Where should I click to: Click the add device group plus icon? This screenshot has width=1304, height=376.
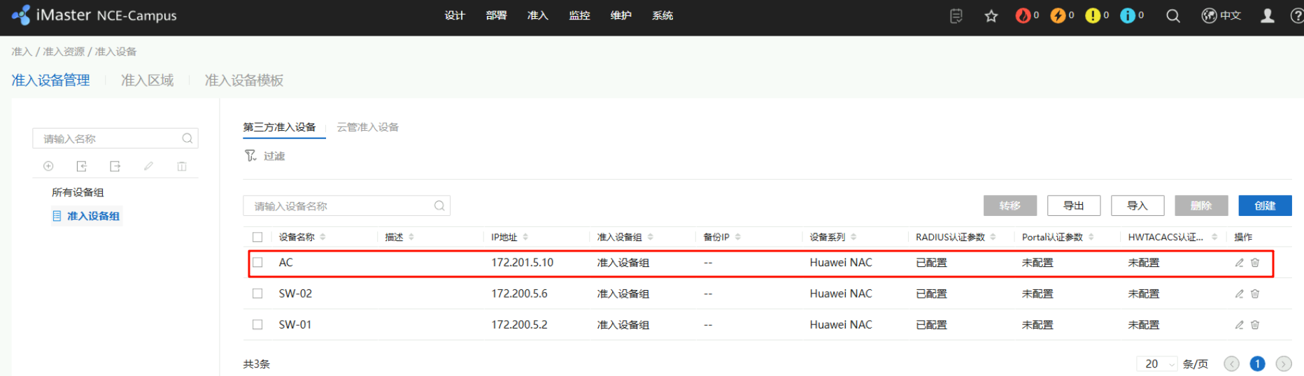point(48,166)
